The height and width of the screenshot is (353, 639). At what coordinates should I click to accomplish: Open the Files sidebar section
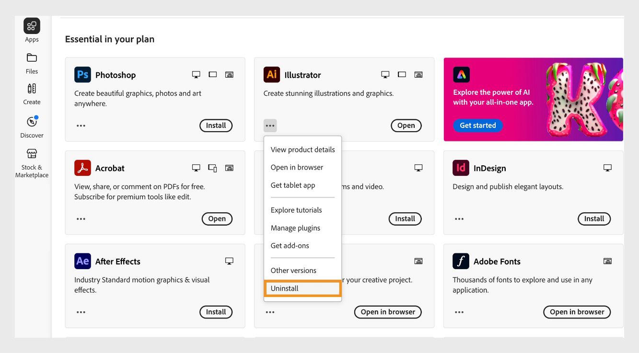[32, 63]
